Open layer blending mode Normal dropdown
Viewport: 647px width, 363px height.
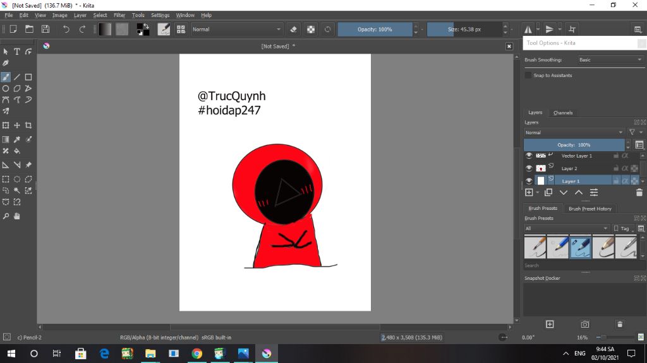click(574, 132)
